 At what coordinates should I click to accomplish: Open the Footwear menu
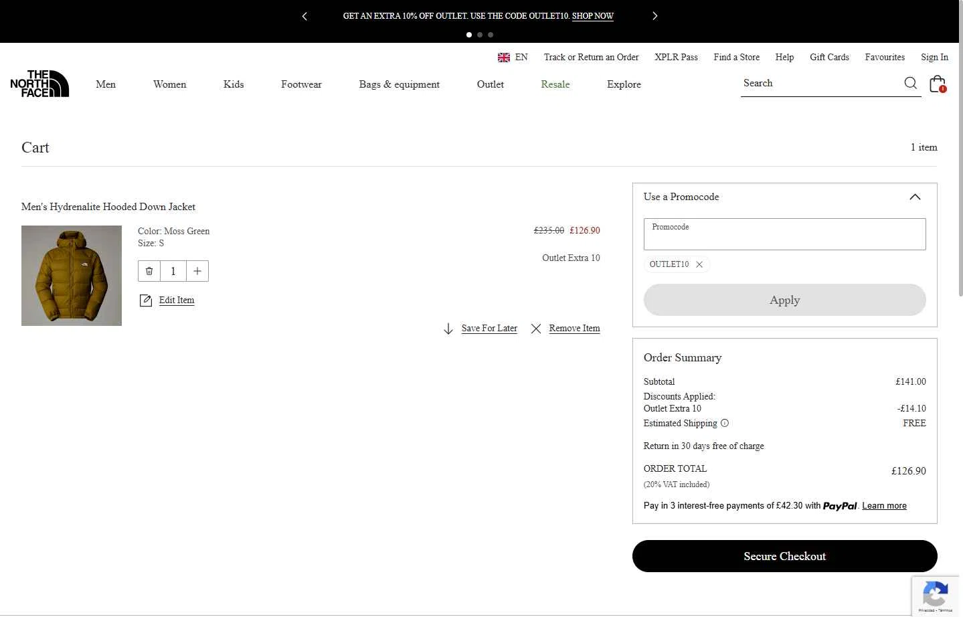(x=301, y=84)
